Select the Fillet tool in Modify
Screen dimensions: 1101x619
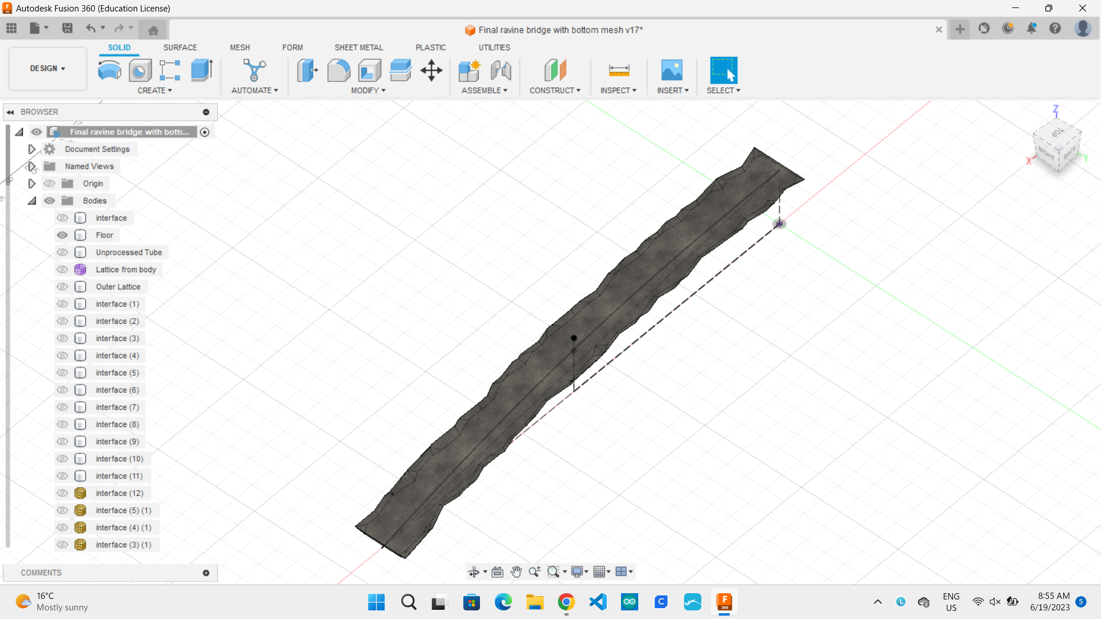338,70
